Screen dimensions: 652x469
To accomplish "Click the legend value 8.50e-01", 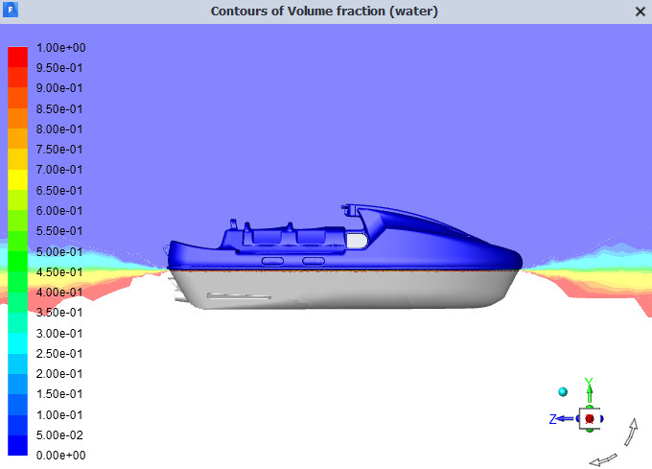I will pyautogui.click(x=59, y=109).
